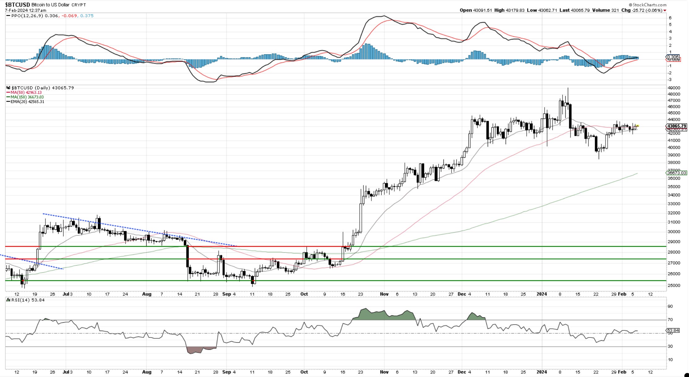Click the Nov label on price date axis
This screenshot has width=689, height=377.
pos(384,294)
